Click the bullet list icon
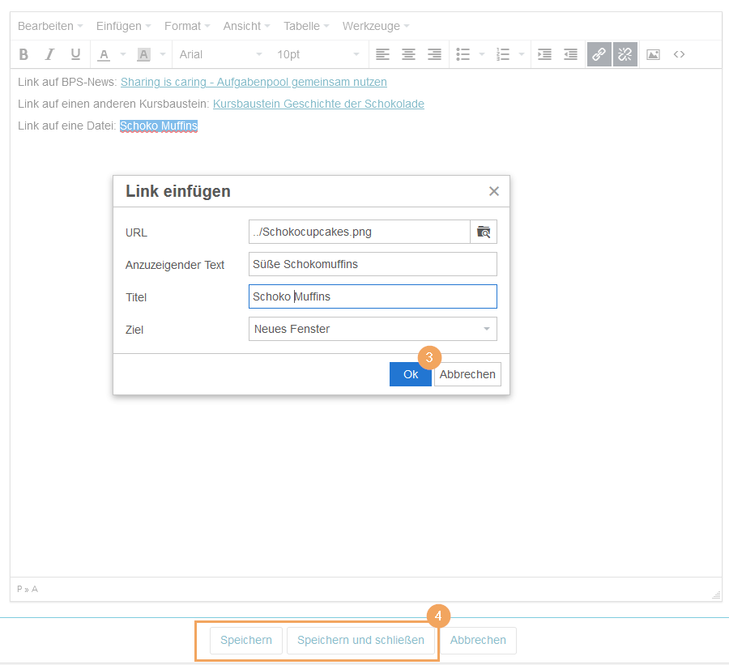This screenshot has height=665, width=729. [463, 54]
